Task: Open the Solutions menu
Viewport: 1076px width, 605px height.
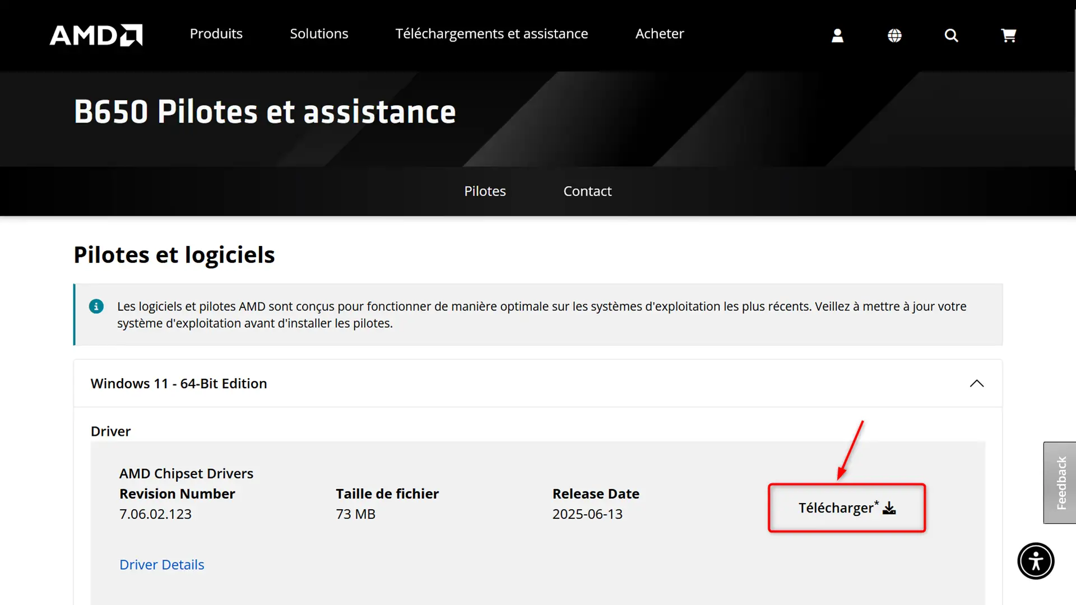Action: tap(319, 34)
